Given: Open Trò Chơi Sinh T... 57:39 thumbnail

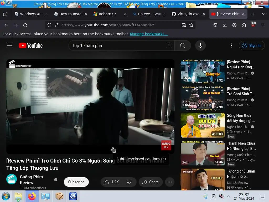Looking at the screenshot, I should (203, 98).
